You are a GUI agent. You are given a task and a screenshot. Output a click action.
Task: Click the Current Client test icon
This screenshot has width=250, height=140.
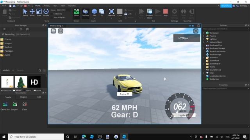pos(150,14)
